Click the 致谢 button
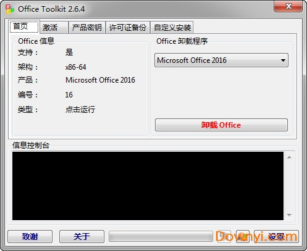This screenshot has height=251, width=307. point(30,236)
